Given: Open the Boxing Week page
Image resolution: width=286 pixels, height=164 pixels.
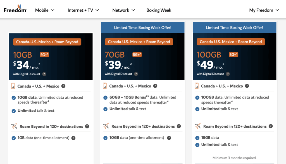Looking at the screenshot, I should 159,10.
